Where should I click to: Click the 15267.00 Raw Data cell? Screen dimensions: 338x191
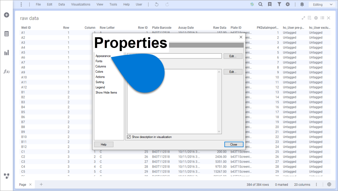coord(220,172)
